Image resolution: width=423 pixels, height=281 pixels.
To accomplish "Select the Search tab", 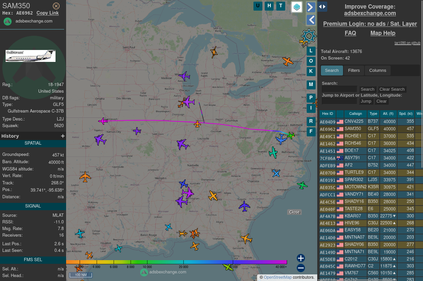I will 332,70.
